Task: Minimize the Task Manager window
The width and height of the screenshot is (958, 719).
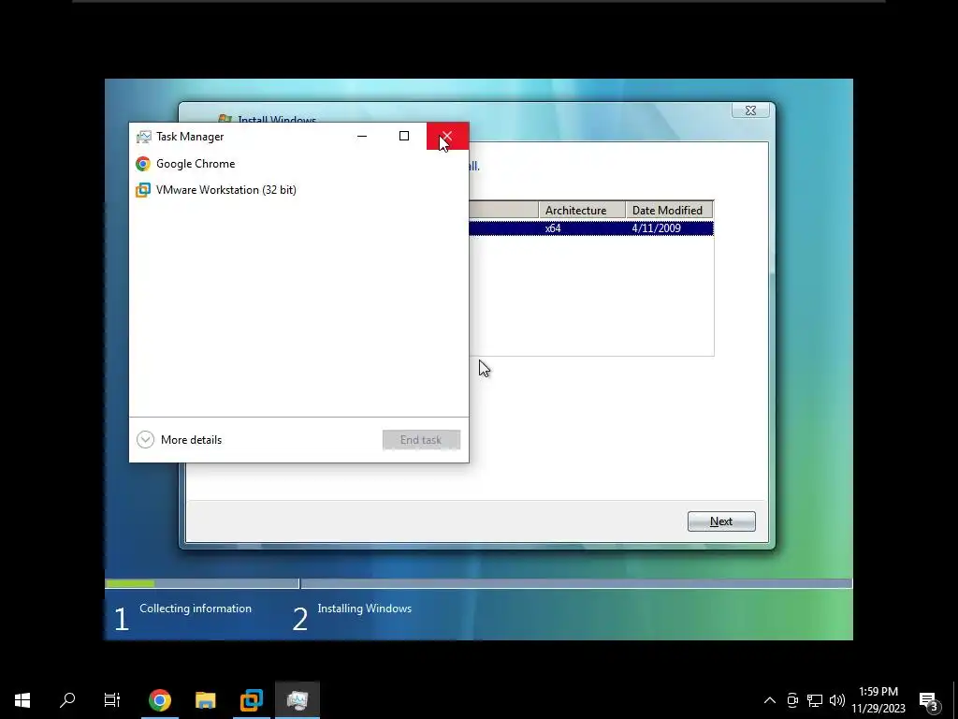Action: [x=362, y=136]
